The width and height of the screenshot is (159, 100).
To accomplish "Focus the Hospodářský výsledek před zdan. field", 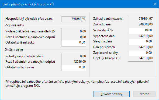I will pyautogui.click(x=74, y=19).
